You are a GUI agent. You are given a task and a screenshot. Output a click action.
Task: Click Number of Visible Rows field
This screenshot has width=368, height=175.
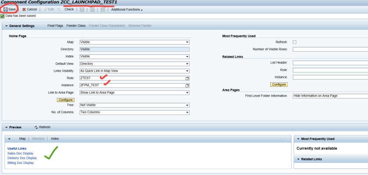pos(330,49)
